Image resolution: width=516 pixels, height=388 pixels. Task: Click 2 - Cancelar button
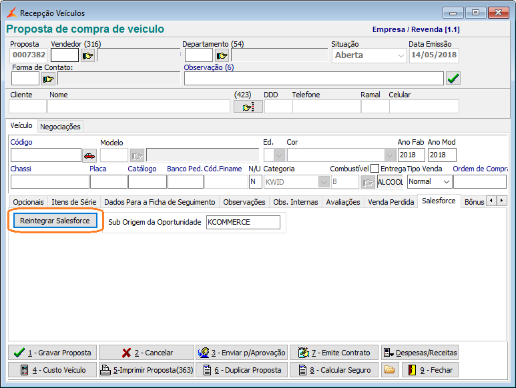pos(146,353)
